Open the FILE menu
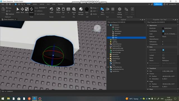 click(3, 4)
